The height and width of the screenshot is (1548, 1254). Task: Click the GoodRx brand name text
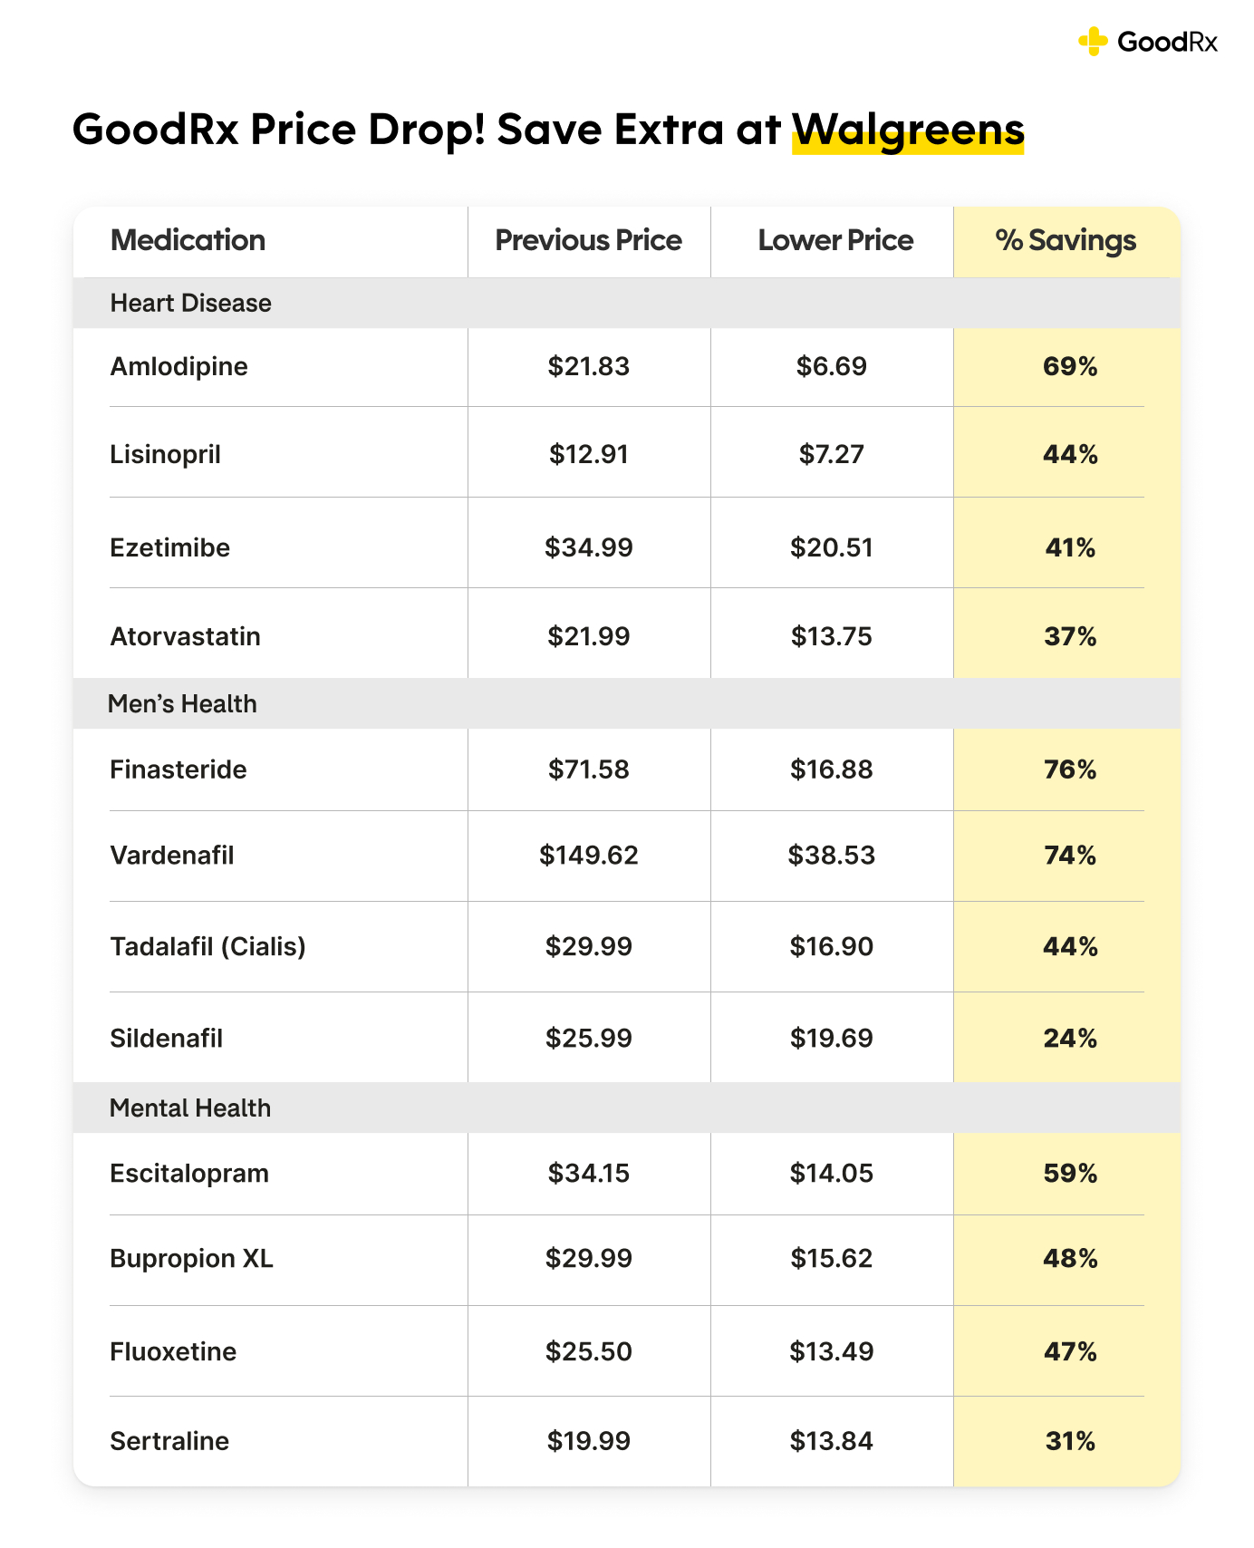1167,42
